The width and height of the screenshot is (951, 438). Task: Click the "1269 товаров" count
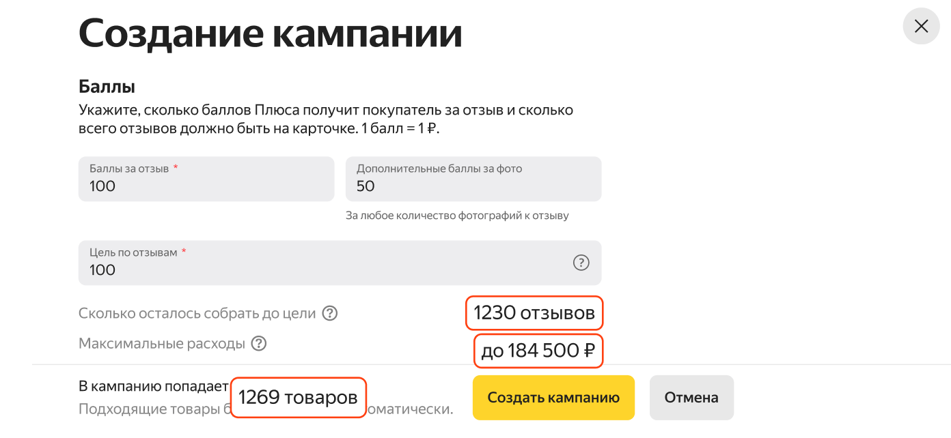298,398
